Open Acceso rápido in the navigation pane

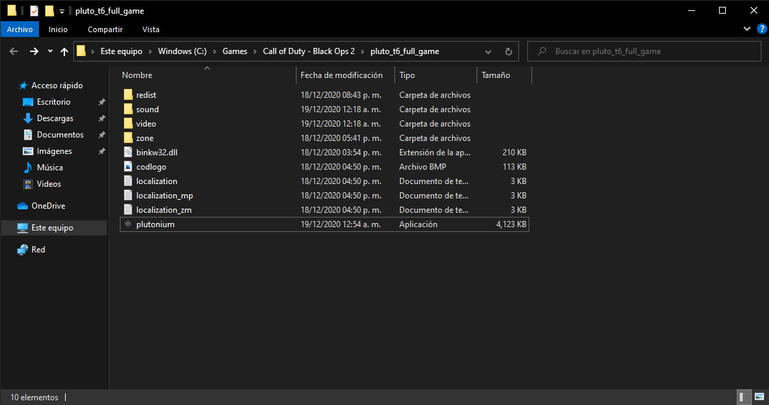coord(57,86)
